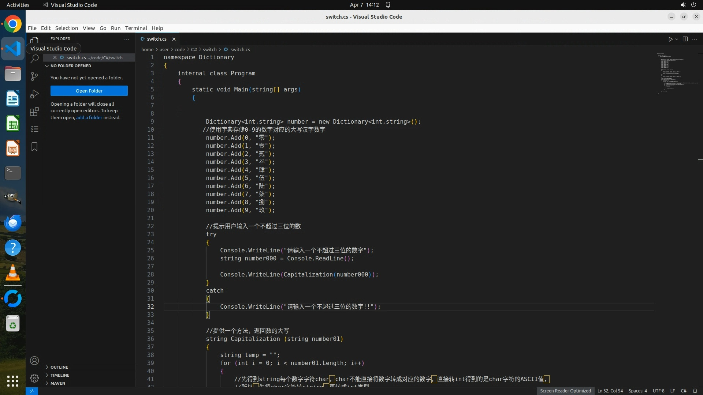Collapse the No Folder Opened section
Screen dimensions: 703x395
71,66
